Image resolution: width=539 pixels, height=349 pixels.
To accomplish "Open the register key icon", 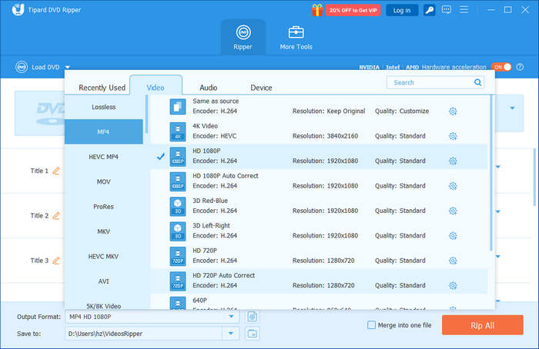I will [430, 10].
